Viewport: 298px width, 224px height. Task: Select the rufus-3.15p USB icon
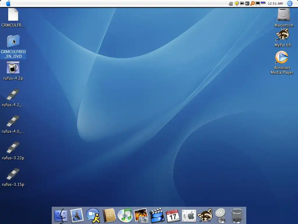(13, 174)
